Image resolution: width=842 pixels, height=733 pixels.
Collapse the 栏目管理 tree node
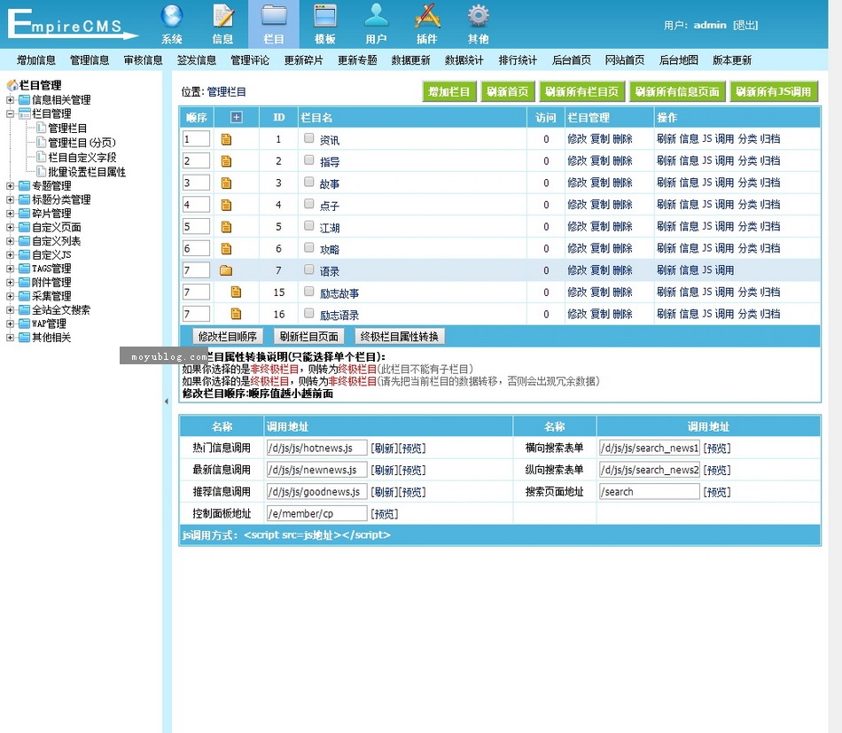pyautogui.click(x=10, y=113)
